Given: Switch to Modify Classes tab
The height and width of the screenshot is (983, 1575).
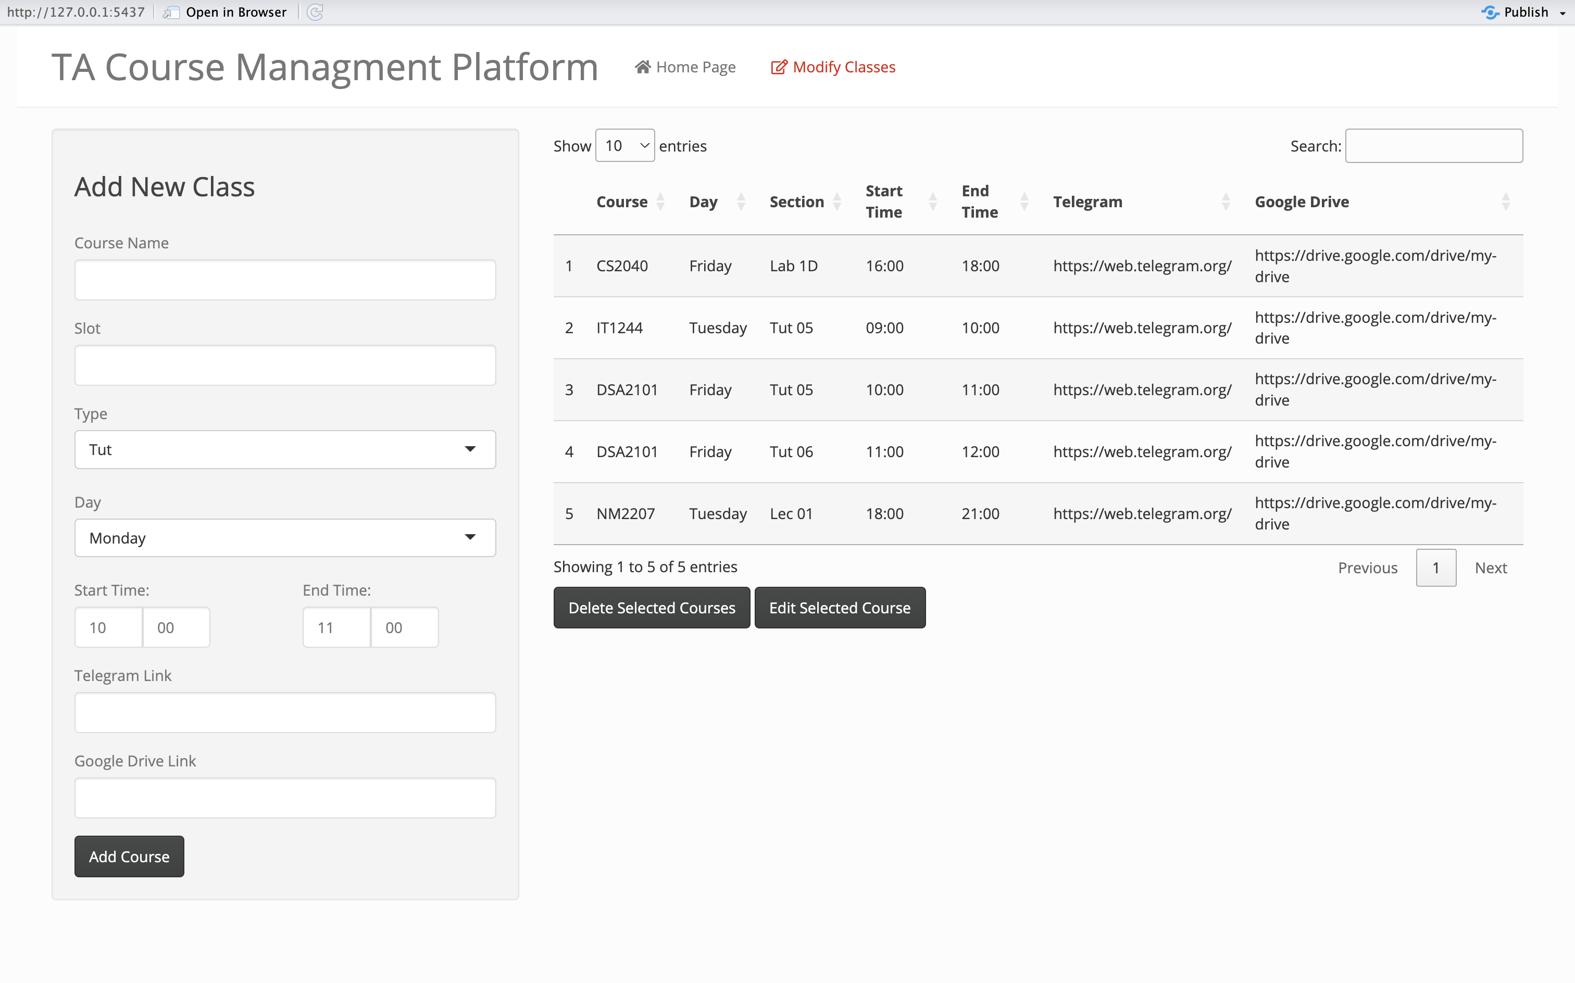Looking at the screenshot, I should [833, 67].
